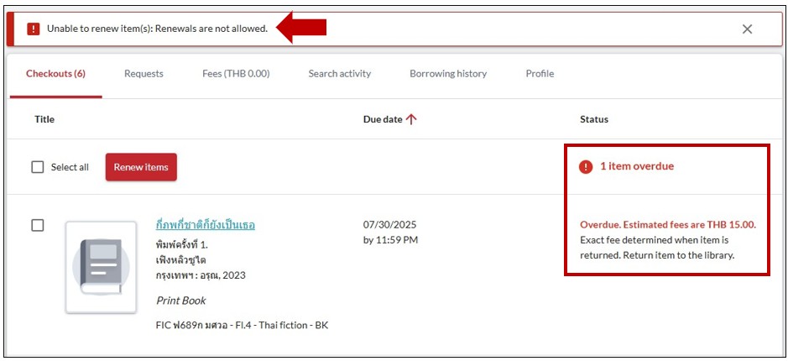Viewport: 788px width, 361px height.
Task: Click the overdue warning circle icon
Action: (x=586, y=167)
